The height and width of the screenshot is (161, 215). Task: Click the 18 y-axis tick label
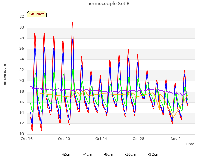pos(21,91)
